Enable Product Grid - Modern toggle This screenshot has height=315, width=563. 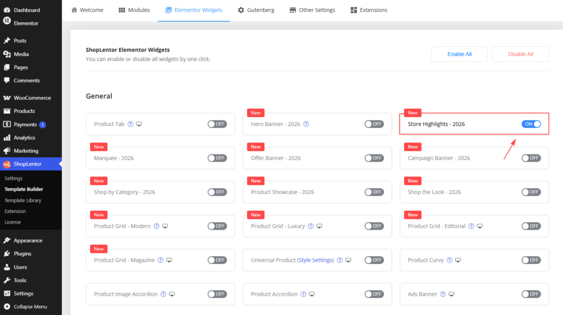click(x=217, y=226)
